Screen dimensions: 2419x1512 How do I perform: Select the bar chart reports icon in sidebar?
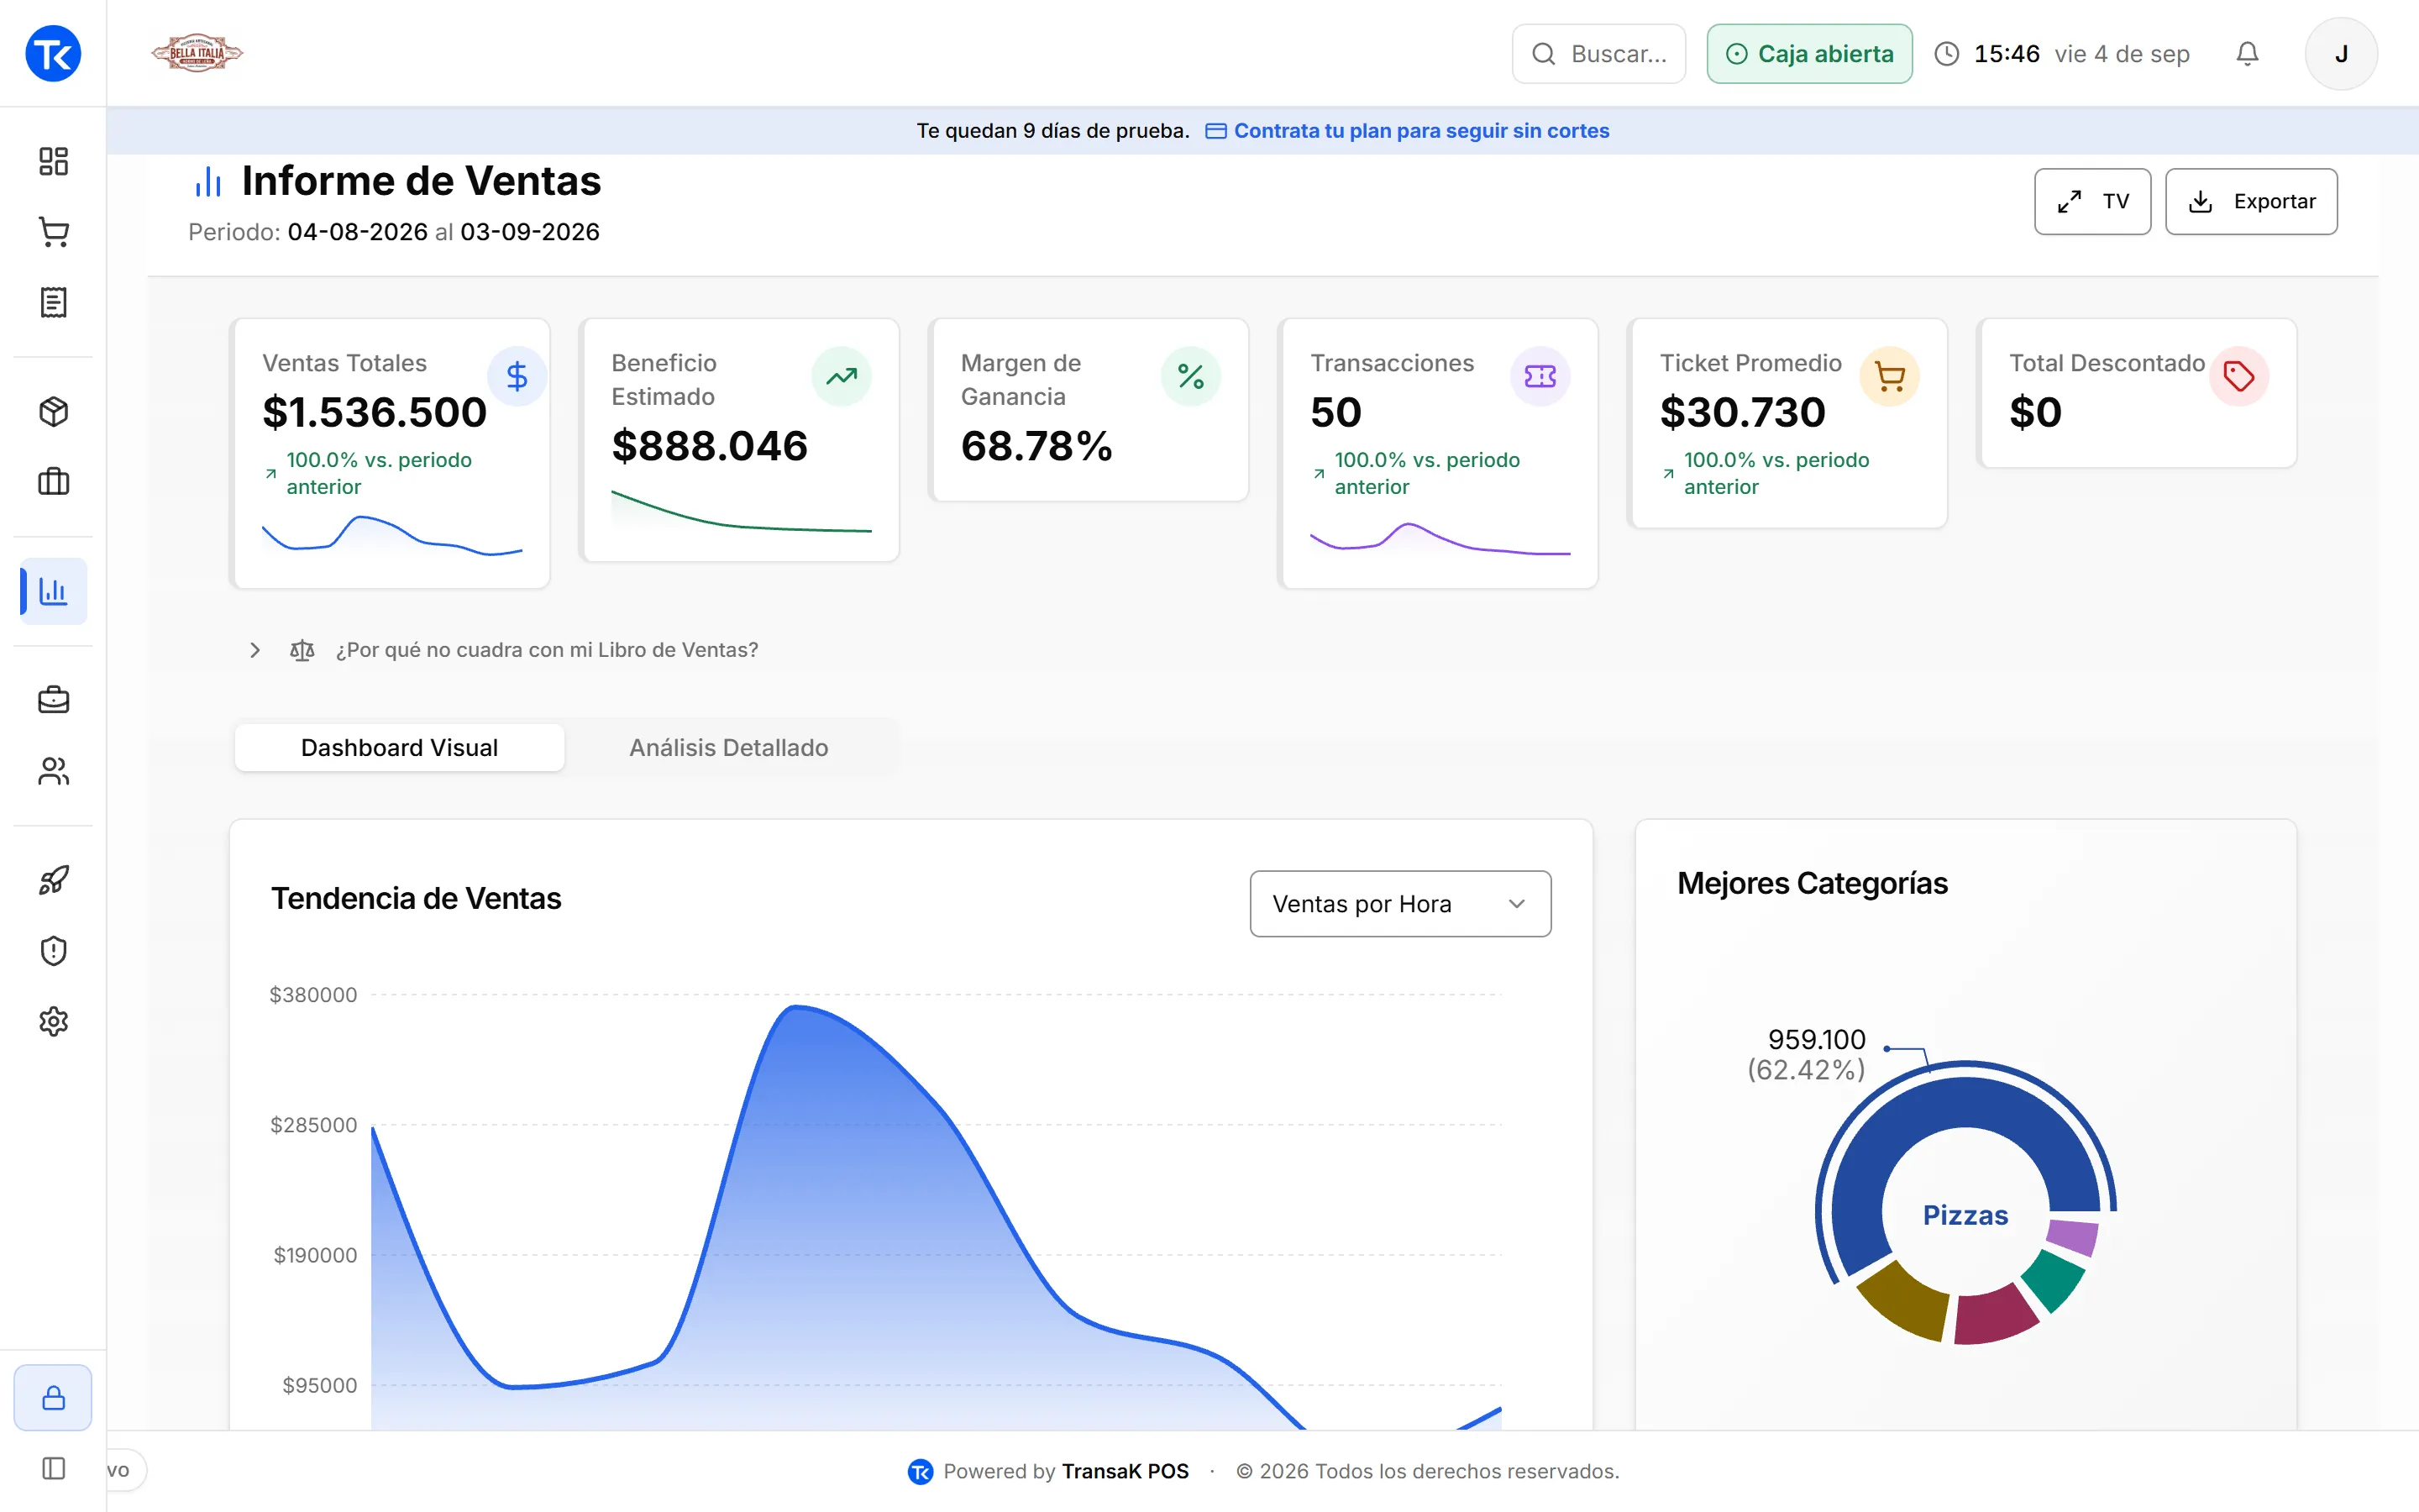(53, 591)
